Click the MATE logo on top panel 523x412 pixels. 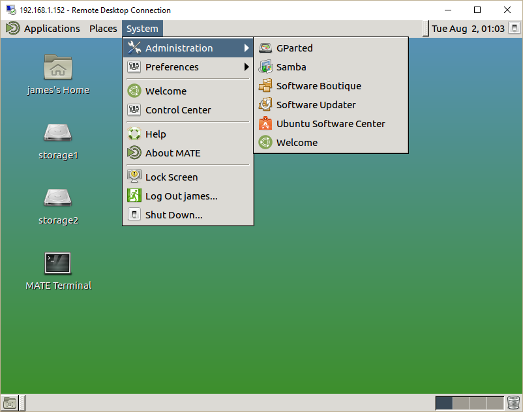pyautogui.click(x=13, y=28)
